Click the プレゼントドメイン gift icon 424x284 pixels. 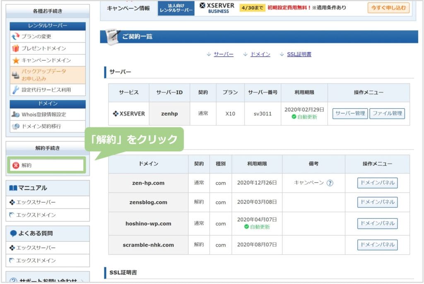point(16,48)
